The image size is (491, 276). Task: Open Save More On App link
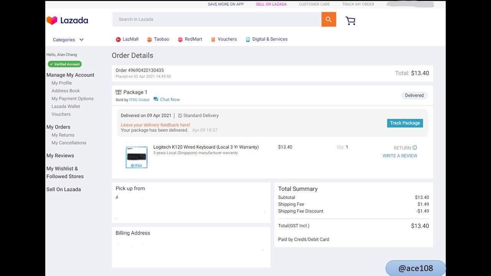point(226,4)
